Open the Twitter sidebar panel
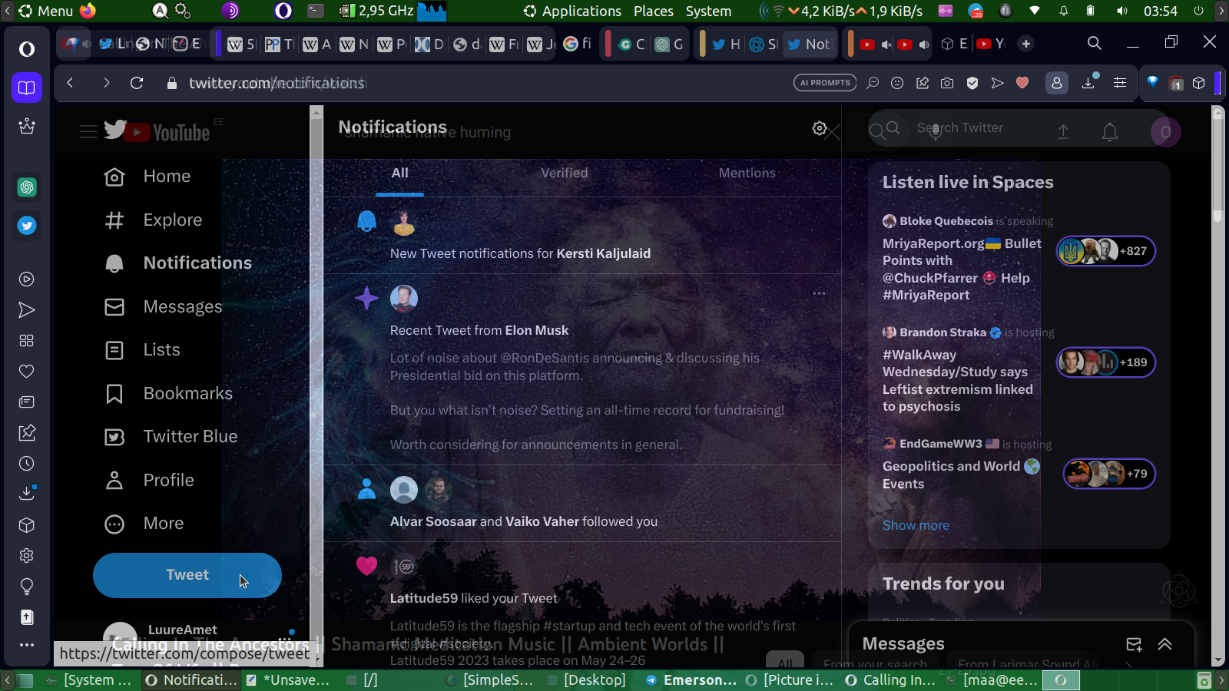The image size is (1229, 691). point(27,226)
